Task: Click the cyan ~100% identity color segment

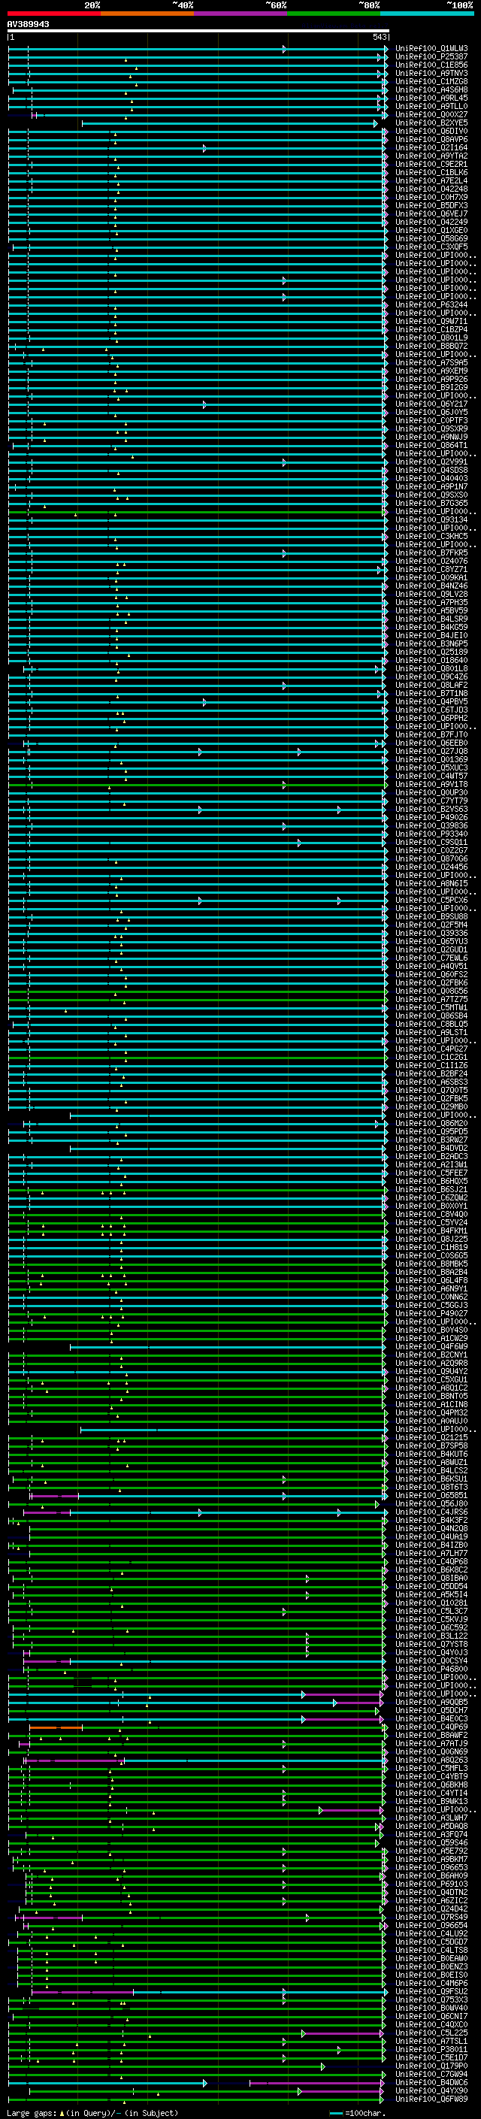Action: pyautogui.click(x=428, y=14)
